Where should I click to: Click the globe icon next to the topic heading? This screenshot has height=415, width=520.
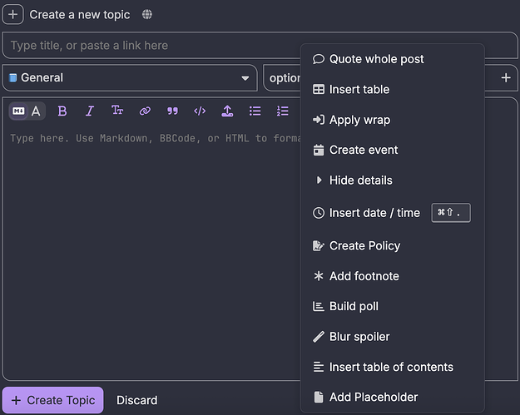147,14
